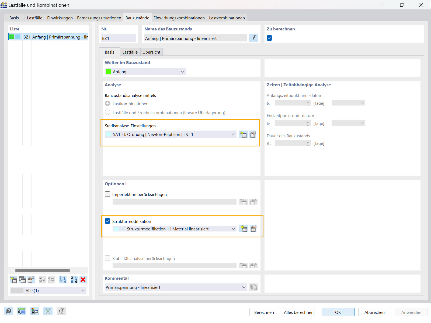Open the te date dropdown
The image size is (431, 323).
348,123
